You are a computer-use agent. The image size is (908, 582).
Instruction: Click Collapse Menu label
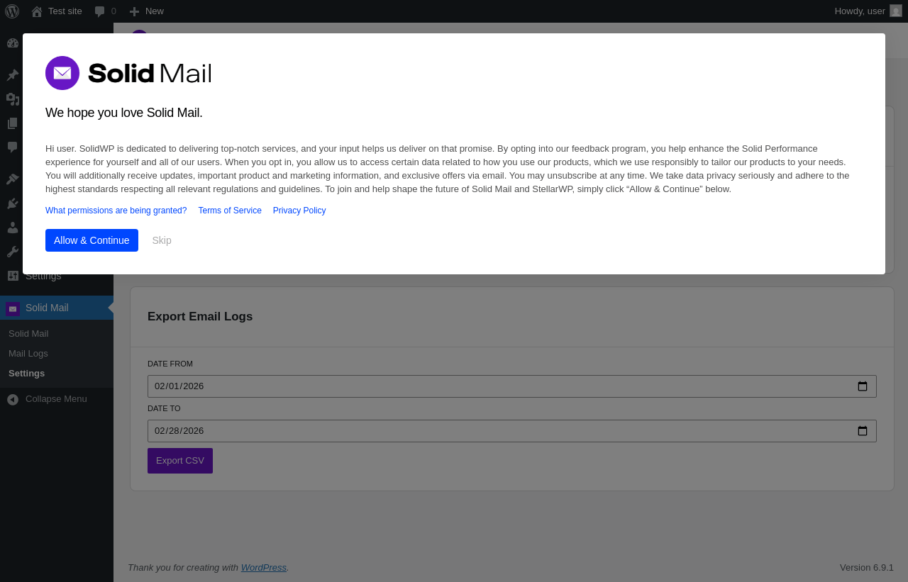pos(56,398)
